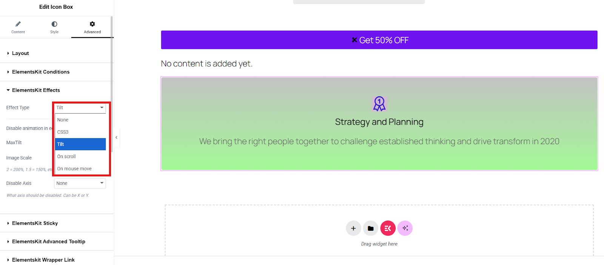The image size is (604, 265).
Task: Click the pink ElementsKit library icon
Action: pyautogui.click(x=388, y=228)
